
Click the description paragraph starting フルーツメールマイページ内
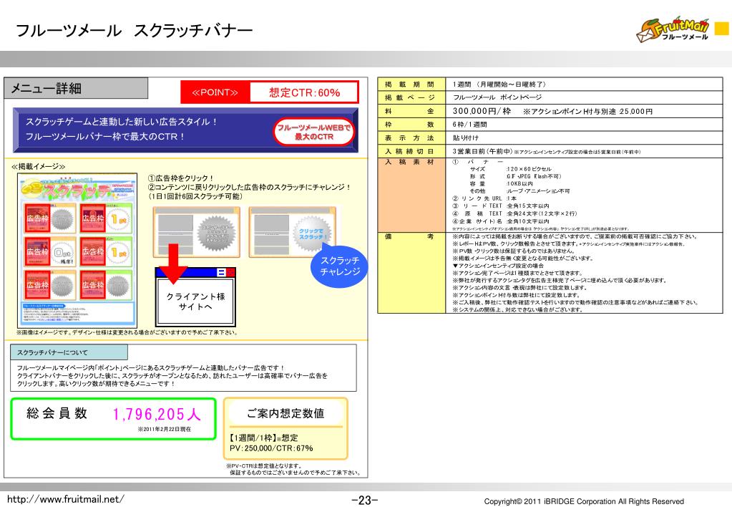pyautogui.click(x=172, y=376)
